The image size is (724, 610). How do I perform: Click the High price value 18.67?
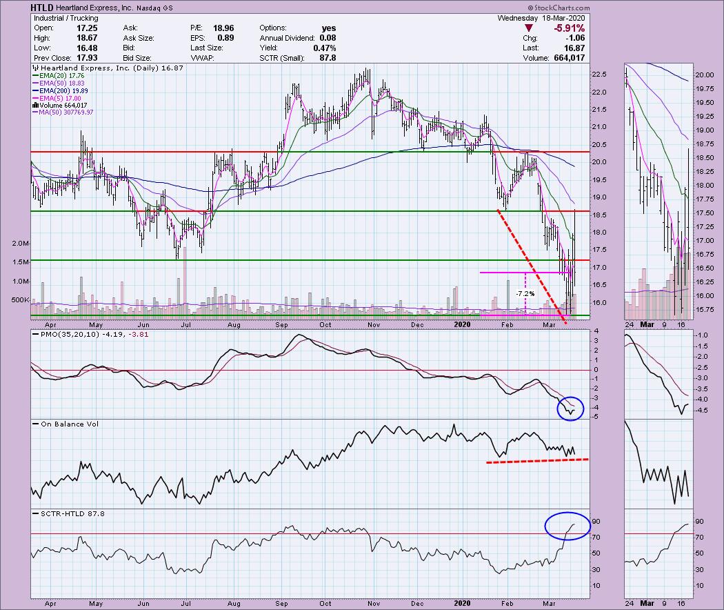click(x=87, y=39)
